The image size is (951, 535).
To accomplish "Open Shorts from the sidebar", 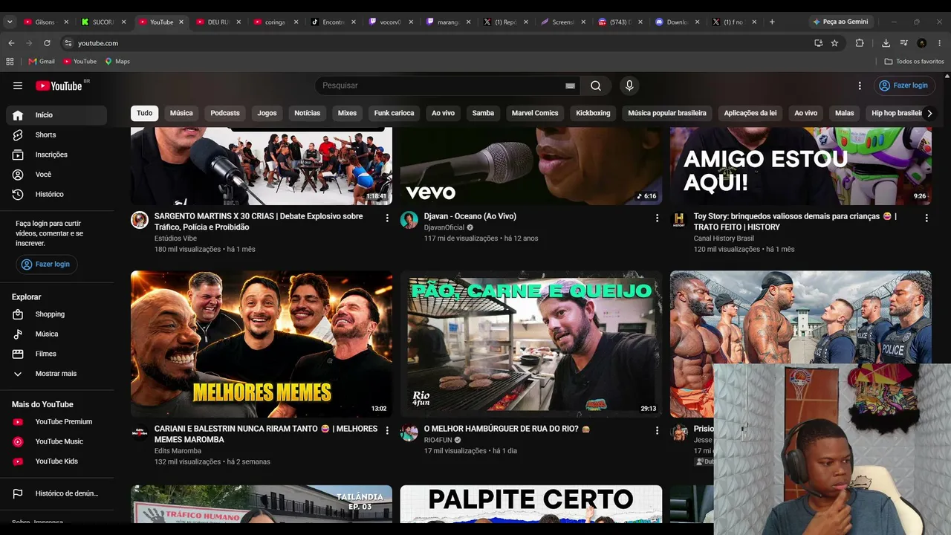I will click(56, 134).
